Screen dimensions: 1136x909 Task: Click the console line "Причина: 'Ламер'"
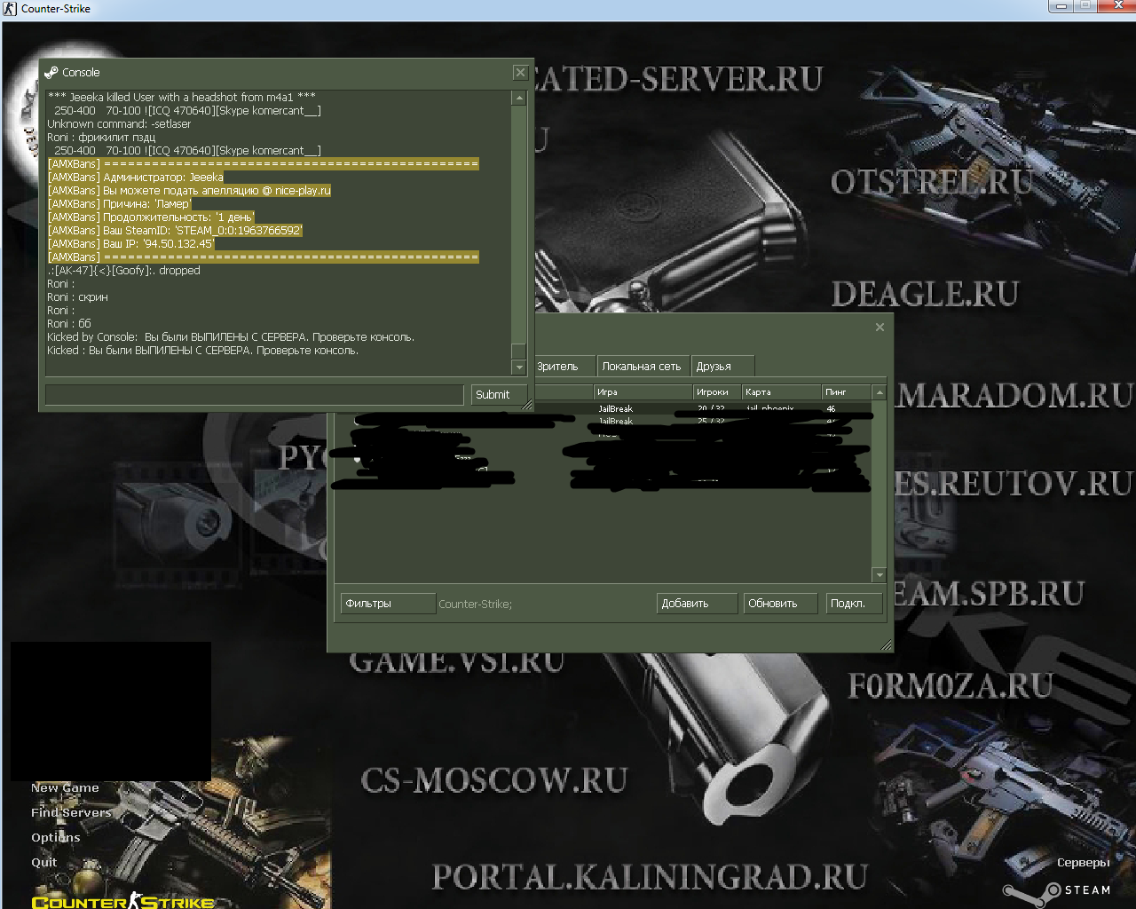(x=120, y=204)
